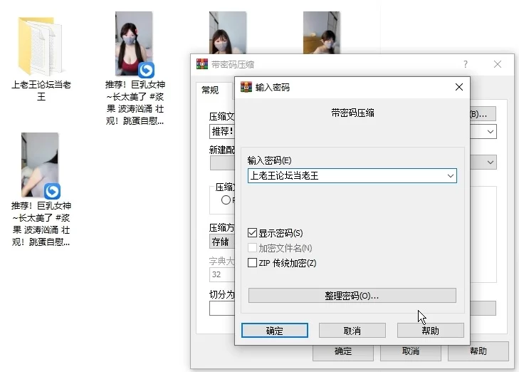Select the video file right of the folder

(134, 44)
